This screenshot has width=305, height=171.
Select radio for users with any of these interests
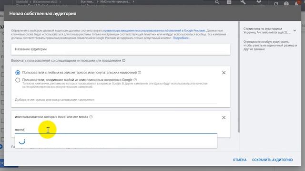tap(18, 73)
